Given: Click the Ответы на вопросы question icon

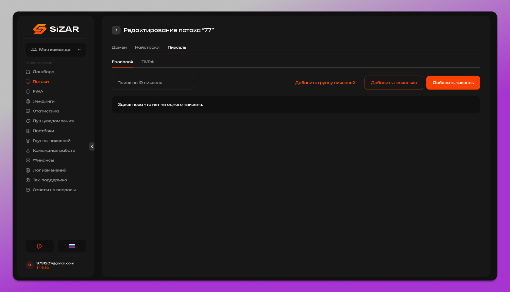Looking at the screenshot, I should click(x=28, y=190).
